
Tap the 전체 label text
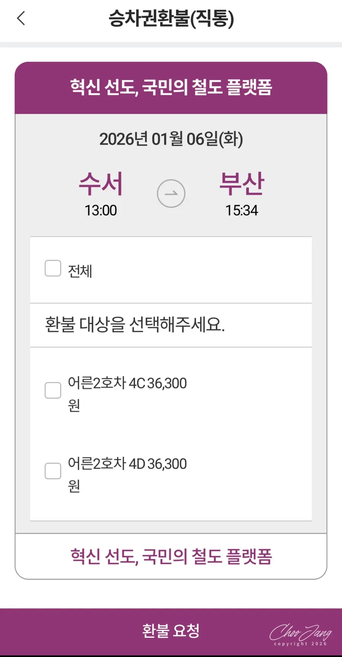[x=80, y=271]
